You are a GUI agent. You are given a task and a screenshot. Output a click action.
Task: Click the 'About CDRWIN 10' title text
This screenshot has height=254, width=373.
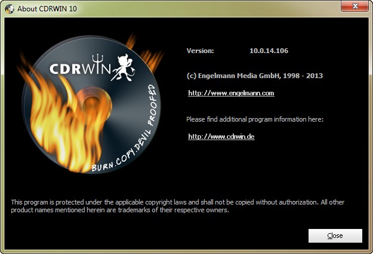click(x=47, y=9)
